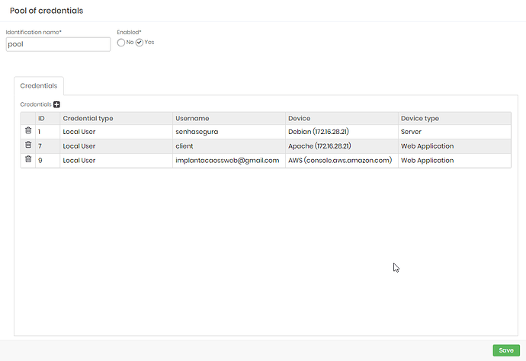Click Local User in row ID 1
This screenshot has width=526, height=361.
pyautogui.click(x=116, y=132)
